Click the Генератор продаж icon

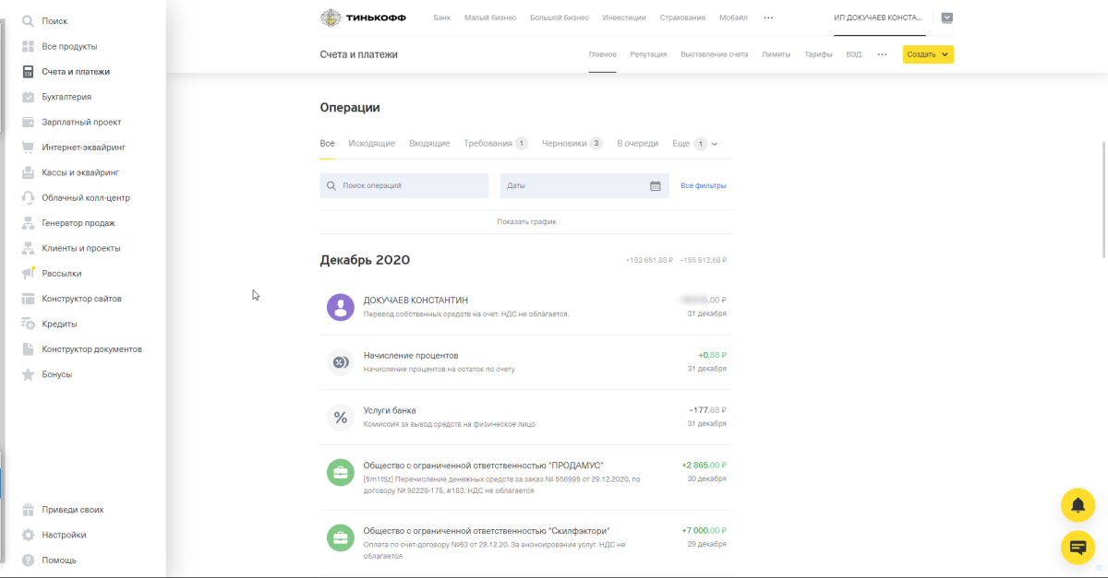point(28,223)
